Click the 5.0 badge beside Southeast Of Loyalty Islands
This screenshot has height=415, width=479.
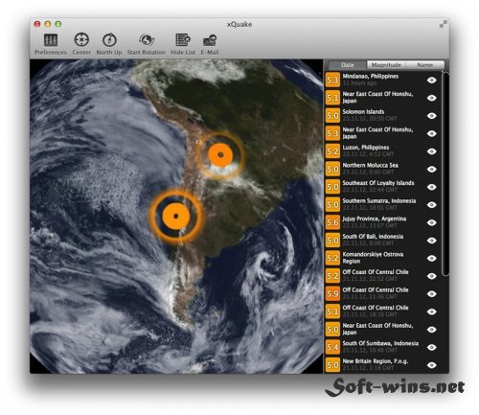click(x=332, y=187)
